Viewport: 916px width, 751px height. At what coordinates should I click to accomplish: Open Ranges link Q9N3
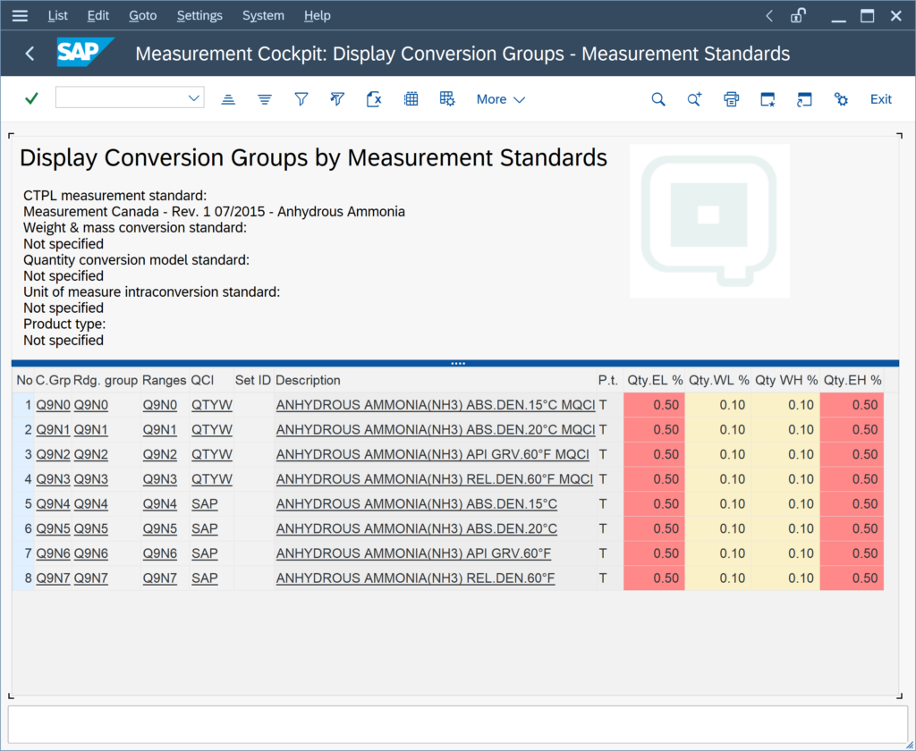point(160,479)
